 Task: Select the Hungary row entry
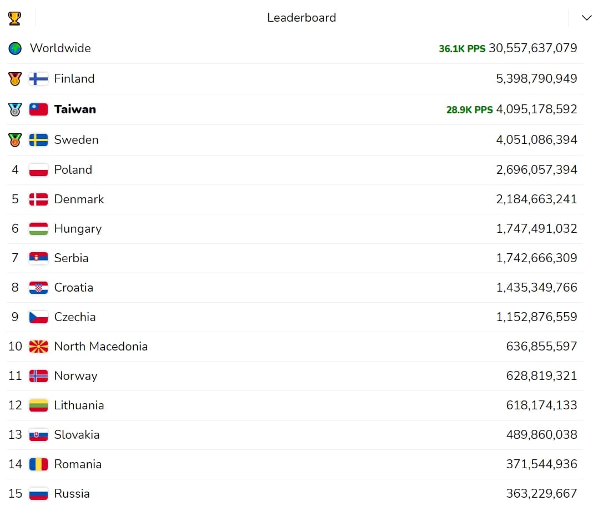pos(295,229)
